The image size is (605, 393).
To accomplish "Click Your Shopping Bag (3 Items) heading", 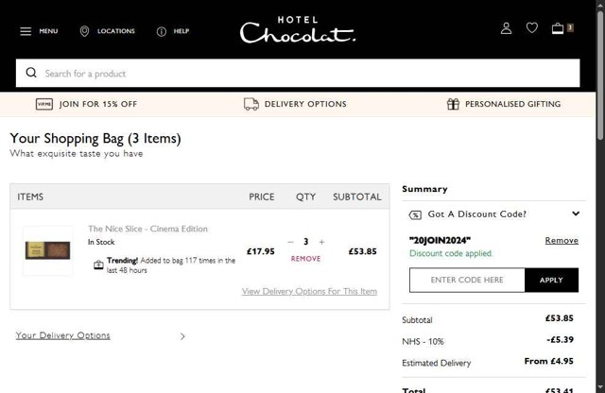I will point(95,139).
